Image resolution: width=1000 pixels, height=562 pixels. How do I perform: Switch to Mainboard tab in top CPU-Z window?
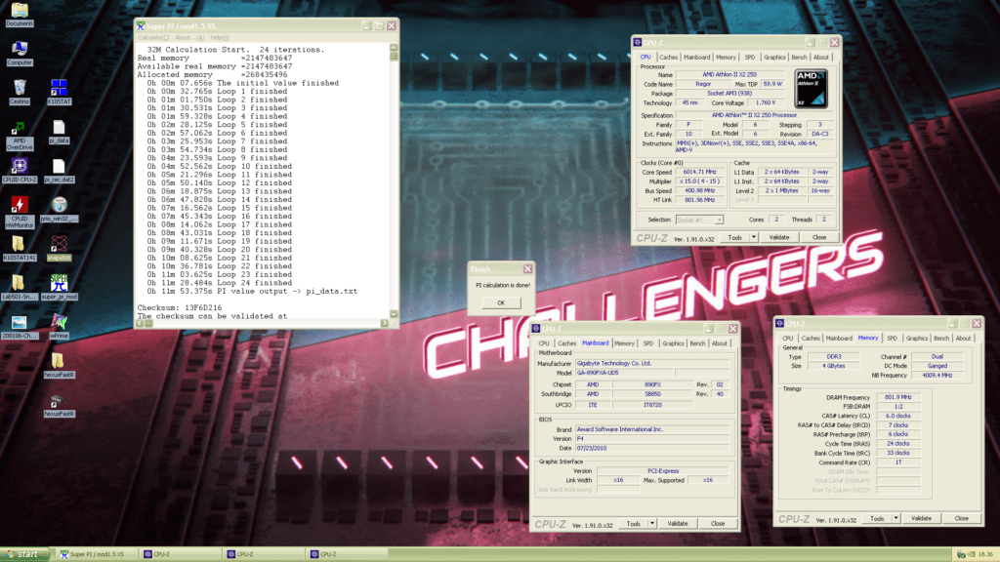[697, 58]
